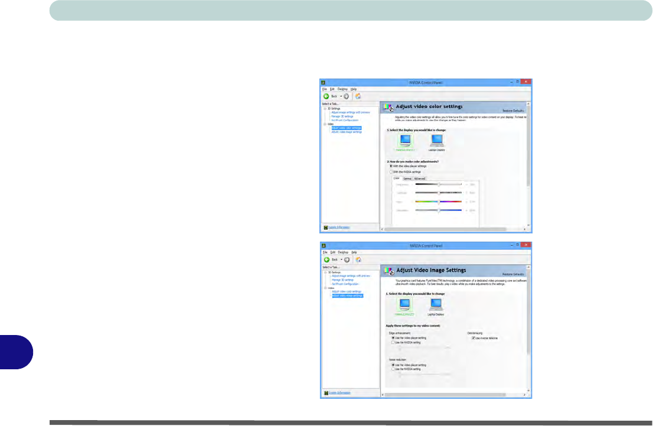The image size is (653, 426).
Task: Click color bars header icon beside Adjust Video Image Settings
Action: (x=390, y=271)
